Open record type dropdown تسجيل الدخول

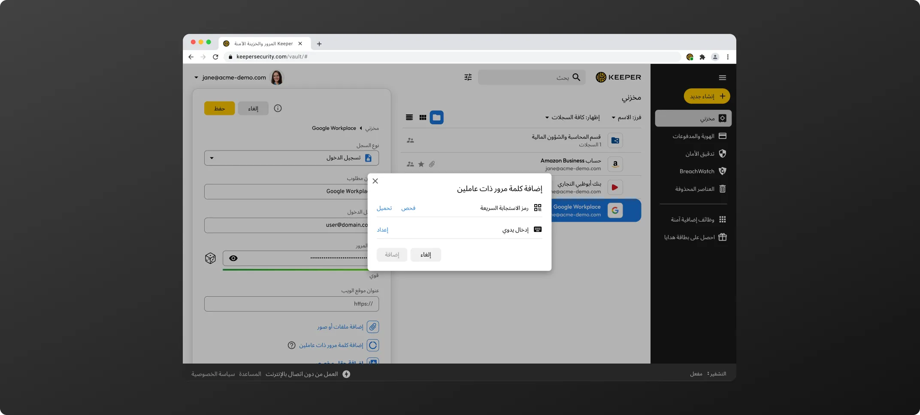click(291, 158)
